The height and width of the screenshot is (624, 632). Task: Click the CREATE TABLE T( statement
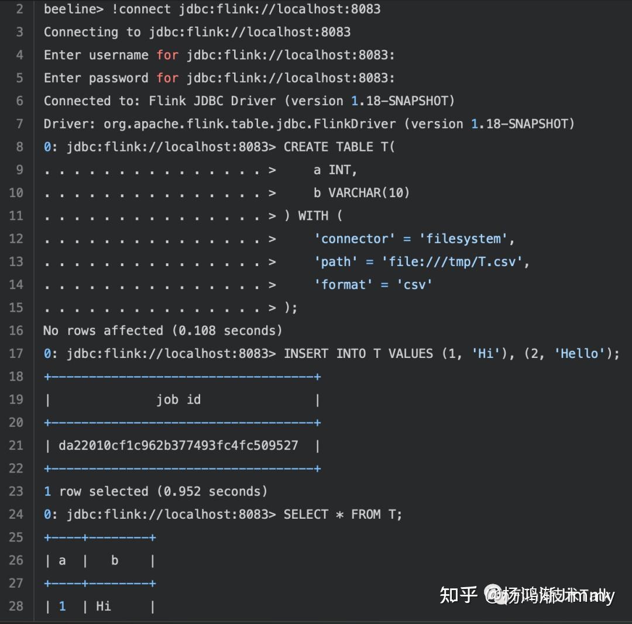pos(339,147)
